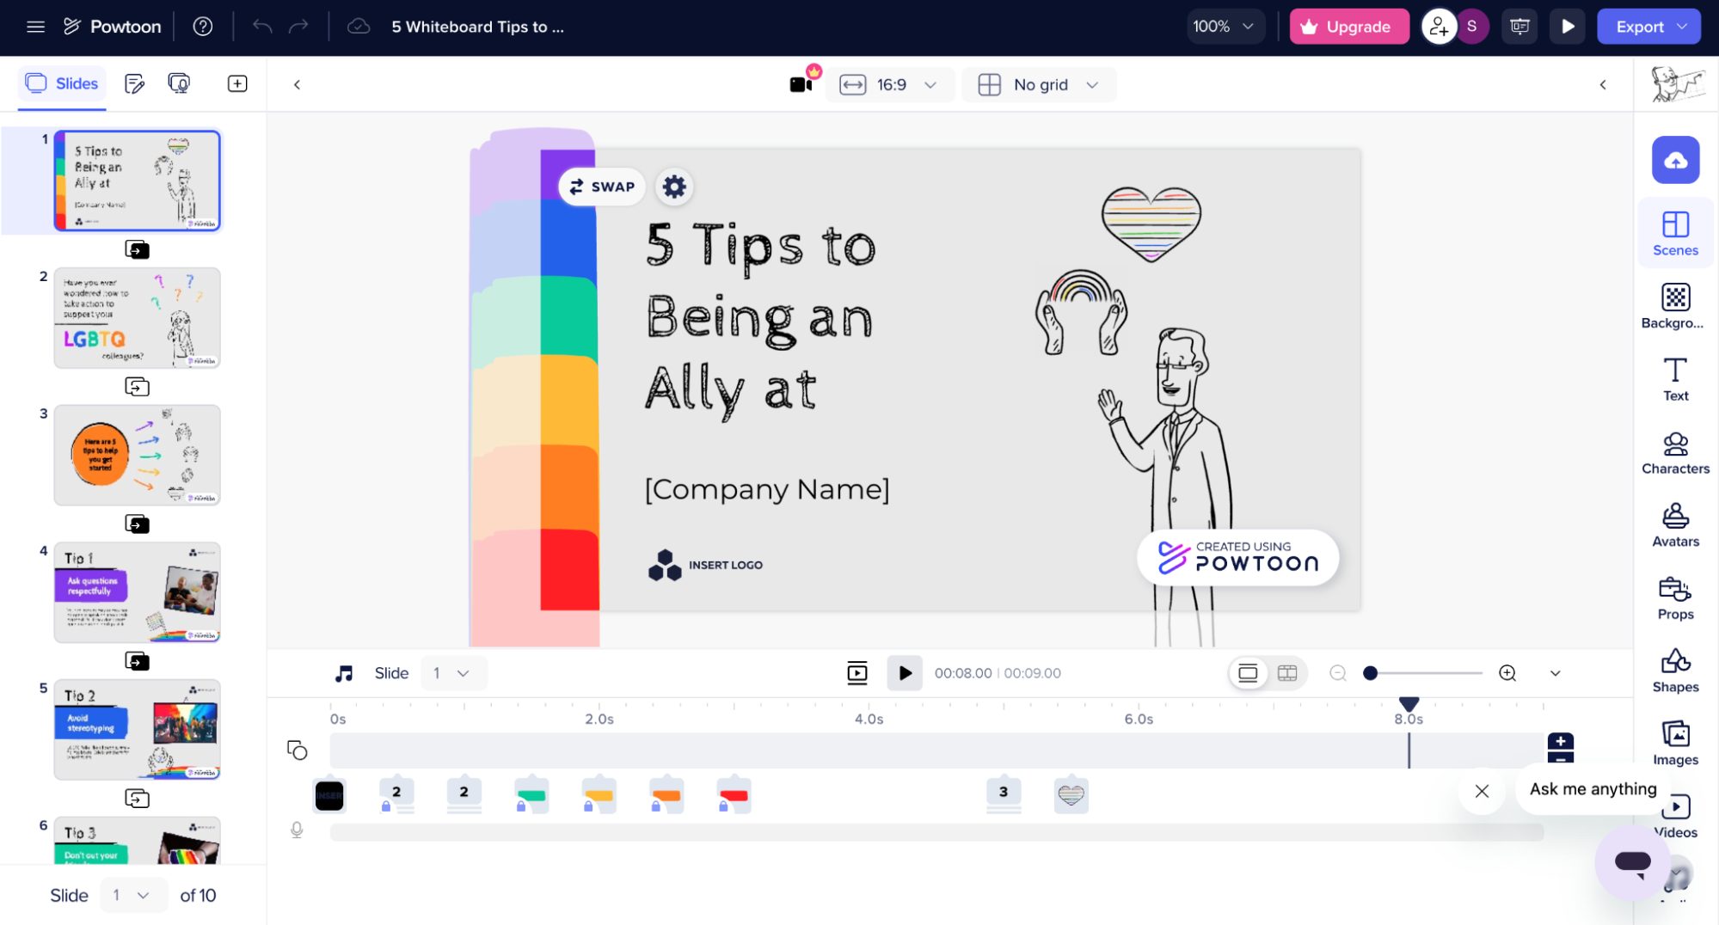
Task: Collapse the slides panel with left chevron
Action: (297, 84)
